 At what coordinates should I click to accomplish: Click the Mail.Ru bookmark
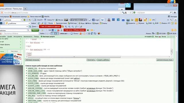[x=46, y=17]
